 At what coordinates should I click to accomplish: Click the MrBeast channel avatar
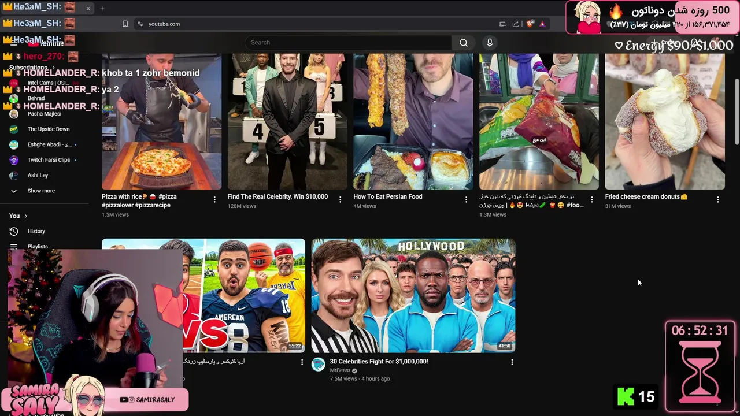coord(319,364)
